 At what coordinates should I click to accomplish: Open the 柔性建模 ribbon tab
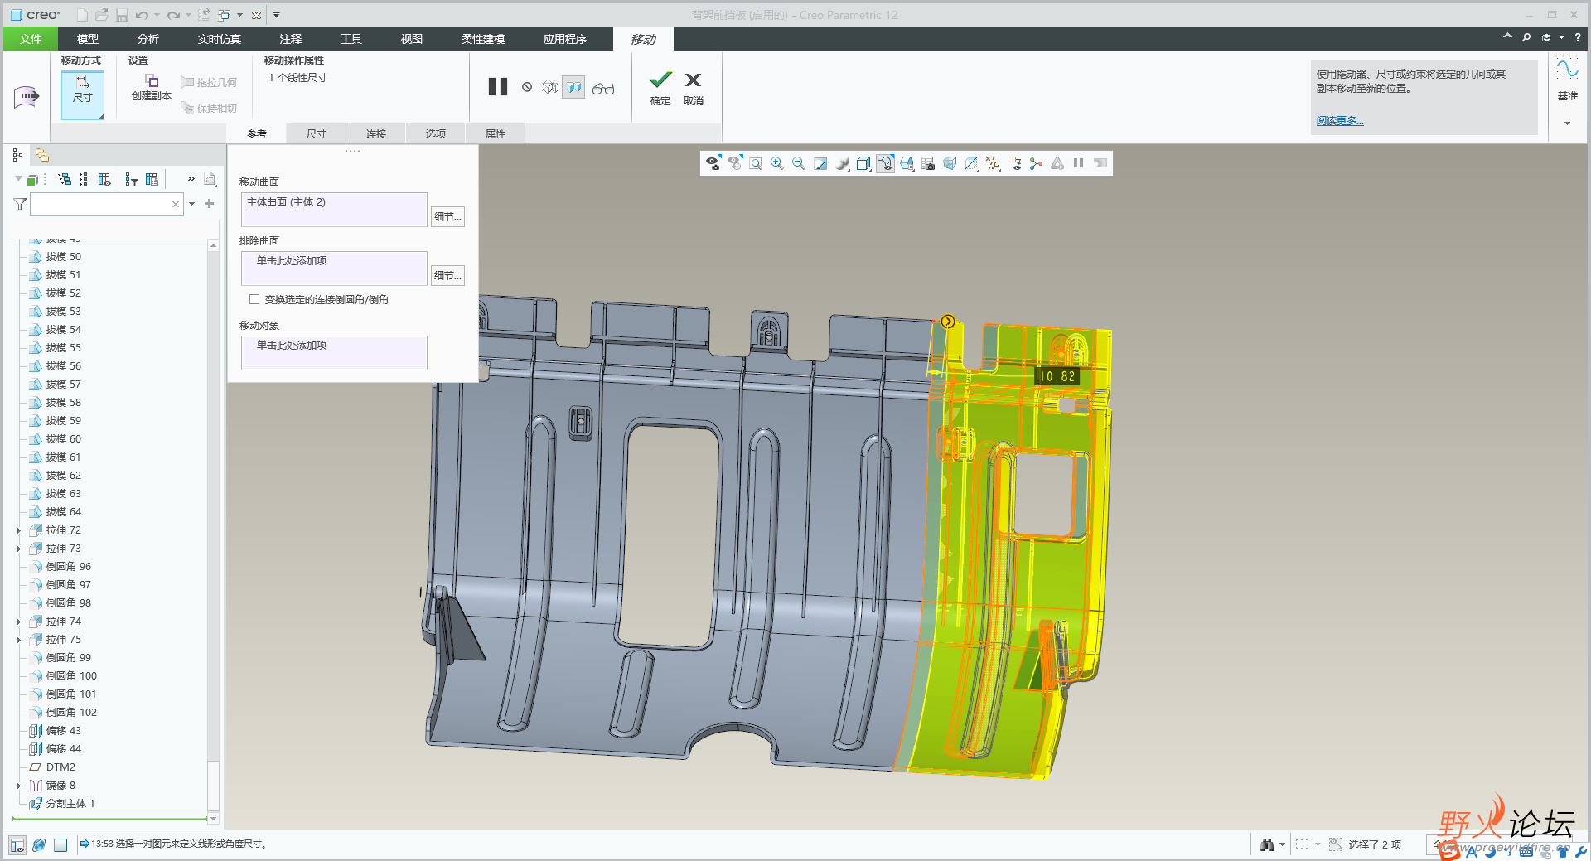pos(482,39)
